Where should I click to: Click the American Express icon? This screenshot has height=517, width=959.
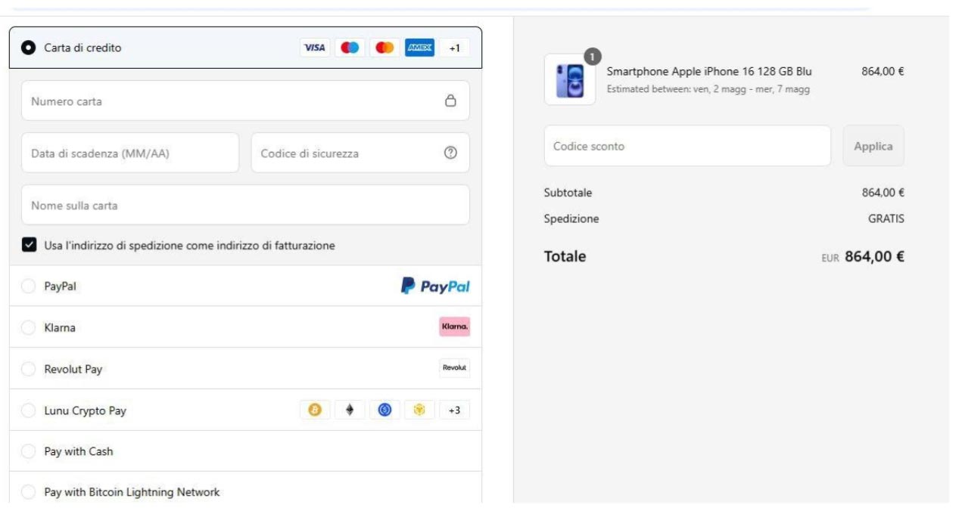(419, 48)
